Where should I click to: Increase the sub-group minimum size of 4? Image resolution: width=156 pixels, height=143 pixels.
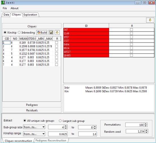(66, 126)
